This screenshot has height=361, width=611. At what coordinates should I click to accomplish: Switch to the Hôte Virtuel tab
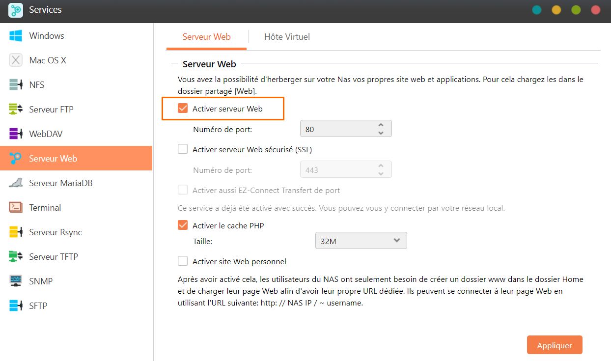click(x=287, y=37)
